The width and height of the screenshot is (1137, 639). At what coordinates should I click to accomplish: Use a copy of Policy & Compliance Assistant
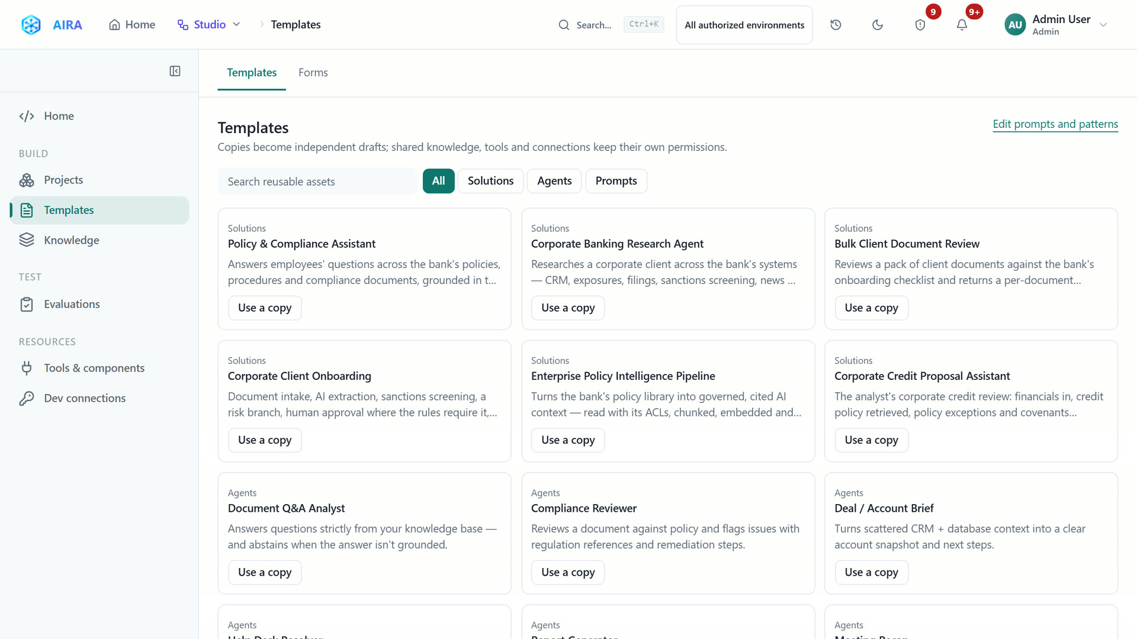[265, 308]
